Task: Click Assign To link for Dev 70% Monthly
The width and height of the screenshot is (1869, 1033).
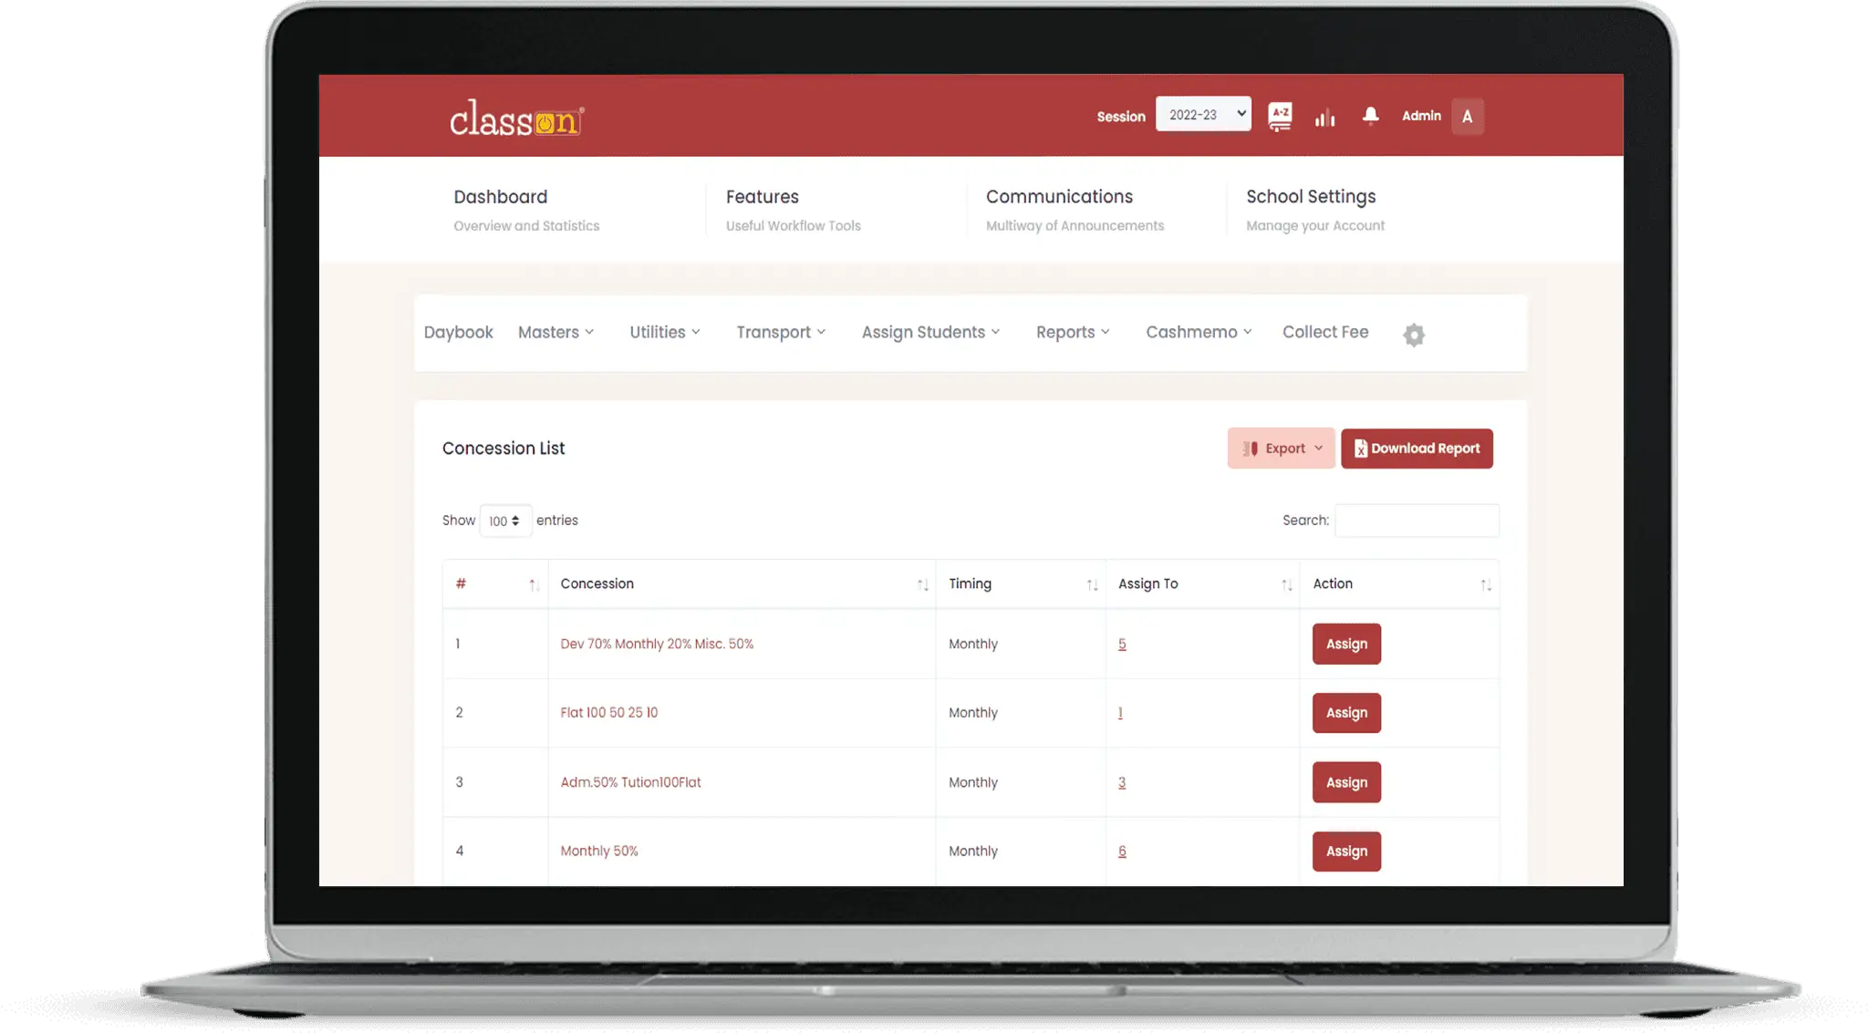Action: tap(1121, 643)
